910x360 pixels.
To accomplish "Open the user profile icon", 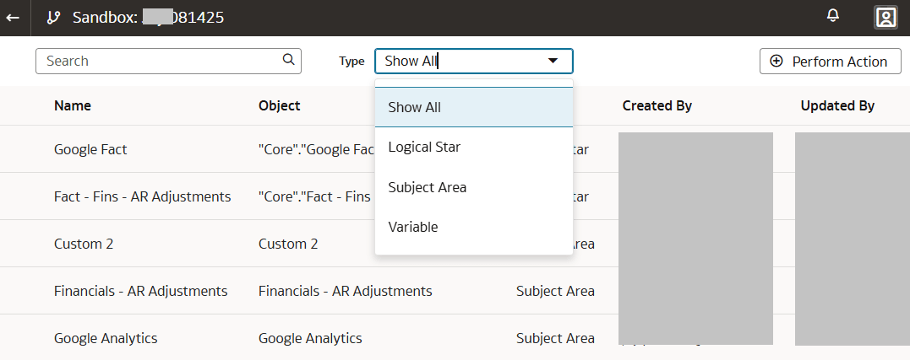I will [x=885, y=17].
